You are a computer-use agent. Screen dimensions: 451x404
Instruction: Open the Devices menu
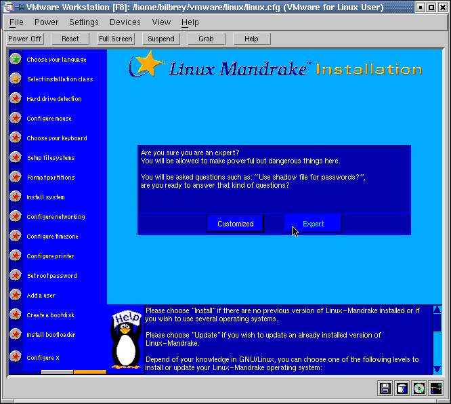[125, 22]
